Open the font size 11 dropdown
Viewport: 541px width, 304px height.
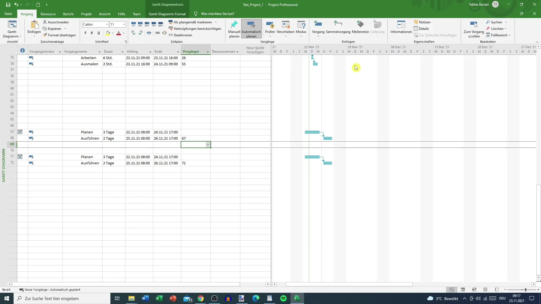pyautogui.click(x=124, y=24)
